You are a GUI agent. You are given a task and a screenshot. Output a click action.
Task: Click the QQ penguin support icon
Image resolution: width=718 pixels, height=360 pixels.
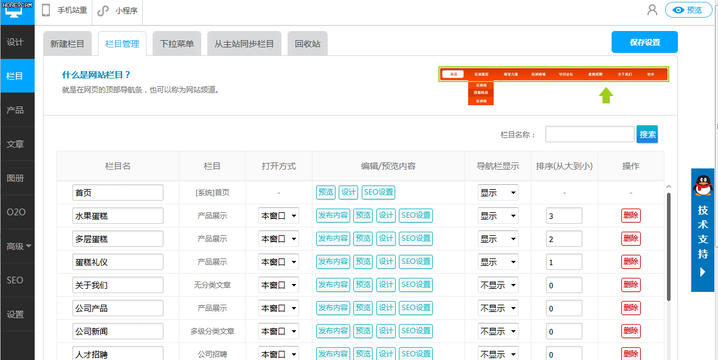pos(703,185)
